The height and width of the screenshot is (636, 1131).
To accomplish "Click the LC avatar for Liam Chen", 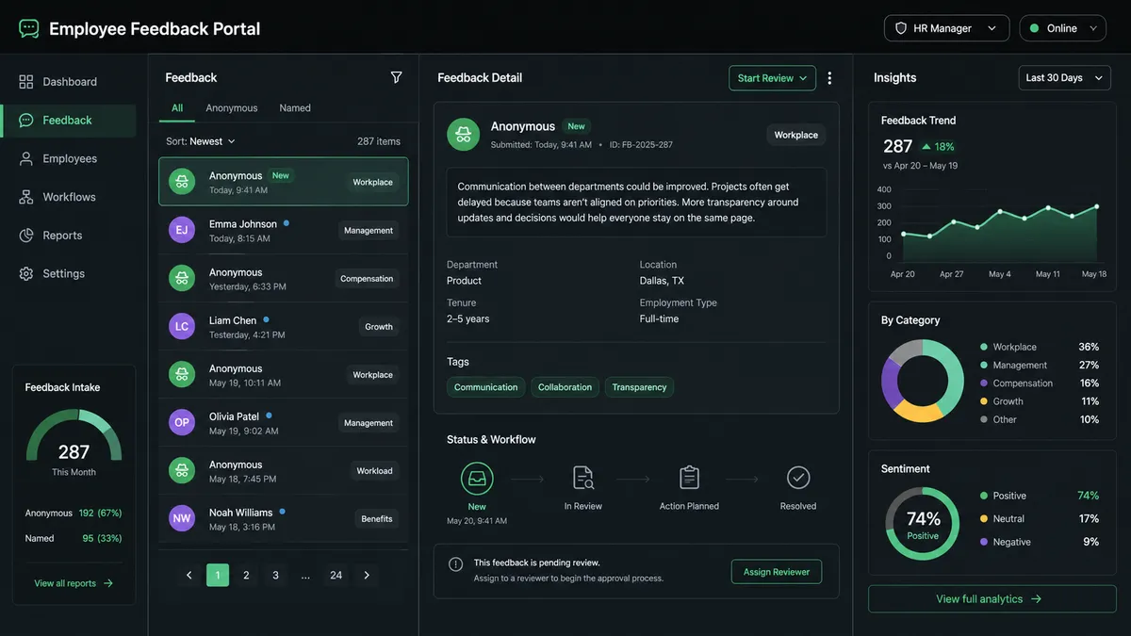I will pos(182,326).
